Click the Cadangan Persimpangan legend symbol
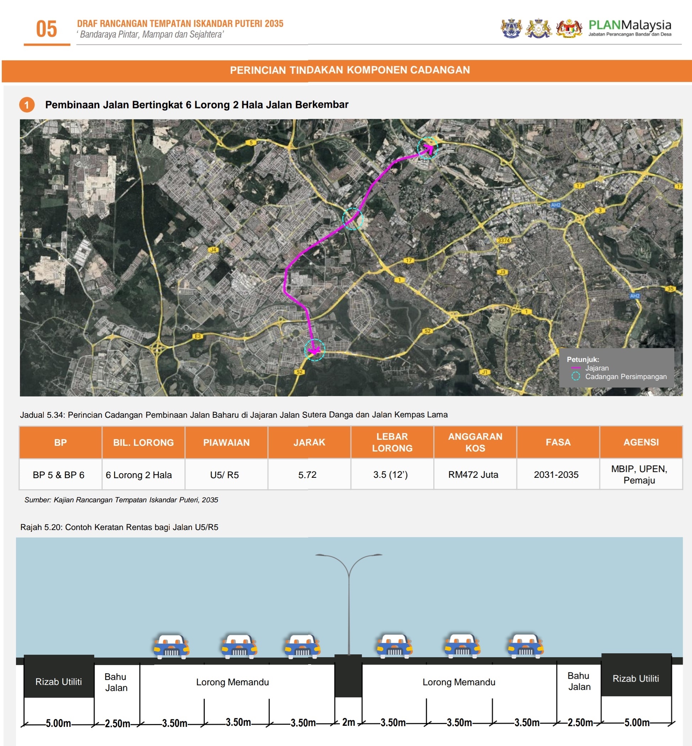The height and width of the screenshot is (746, 692). click(575, 376)
